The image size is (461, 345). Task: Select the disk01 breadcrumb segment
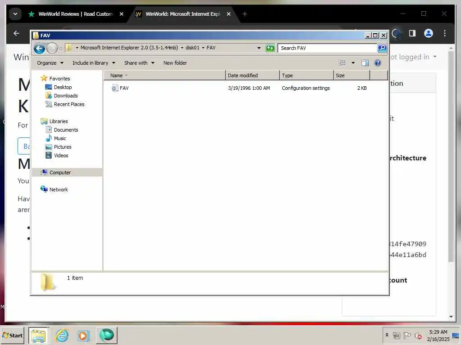click(x=192, y=48)
